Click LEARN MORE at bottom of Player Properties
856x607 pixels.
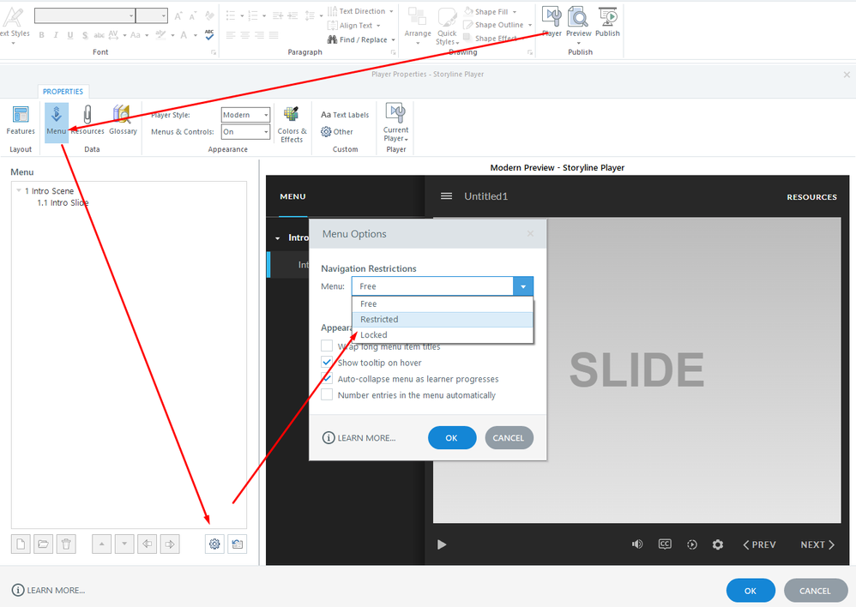point(49,590)
